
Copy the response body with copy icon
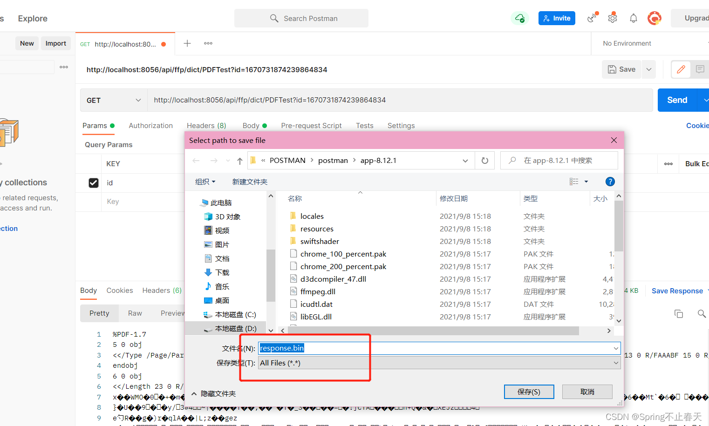679,314
